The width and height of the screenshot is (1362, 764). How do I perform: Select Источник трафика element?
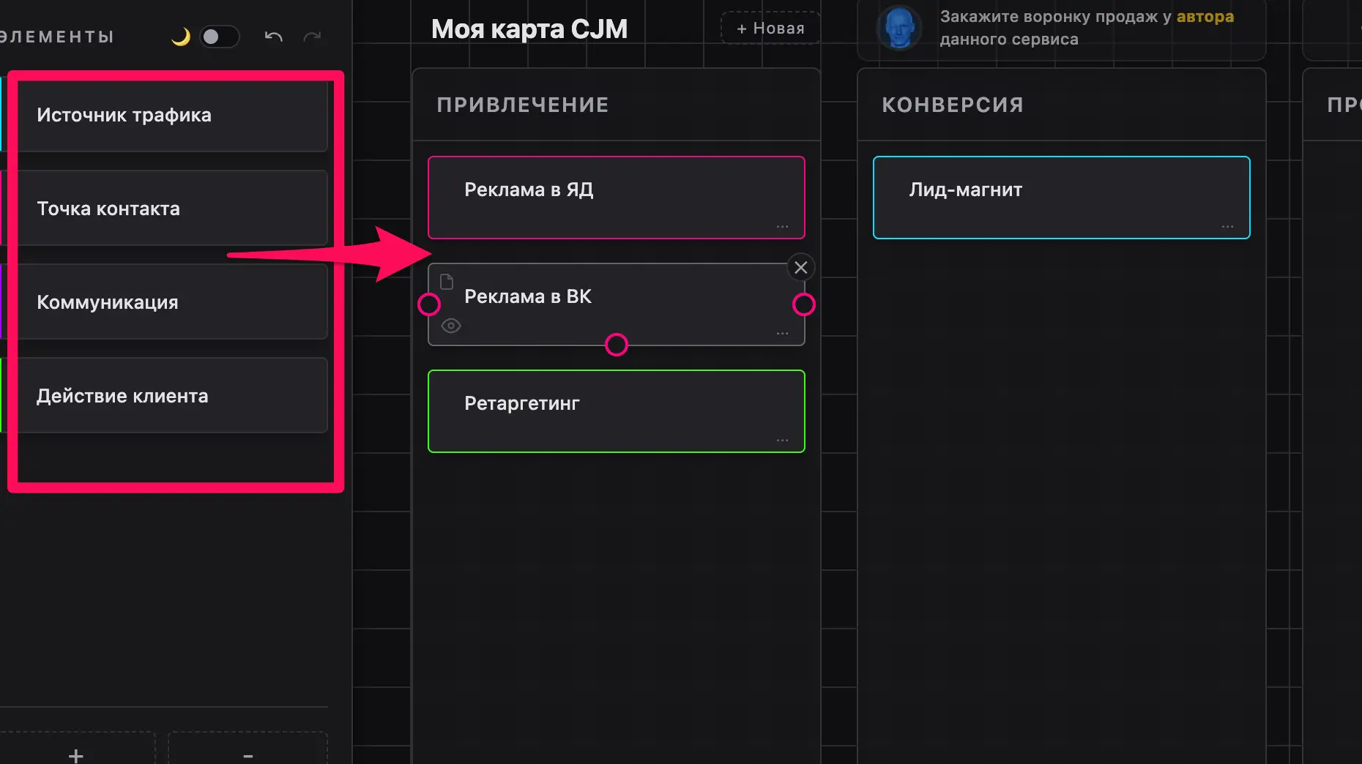coord(173,115)
